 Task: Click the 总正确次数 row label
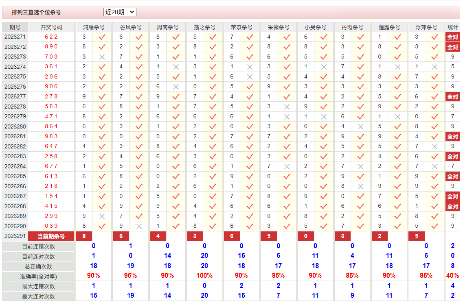(38, 266)
